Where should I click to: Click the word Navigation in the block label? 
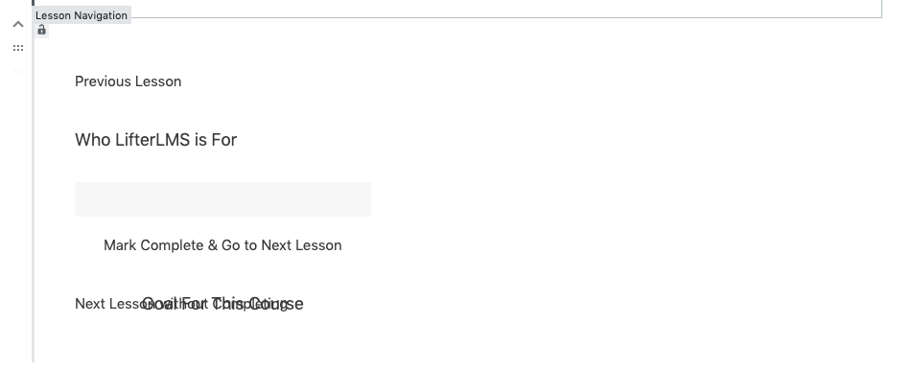point(101,15)
